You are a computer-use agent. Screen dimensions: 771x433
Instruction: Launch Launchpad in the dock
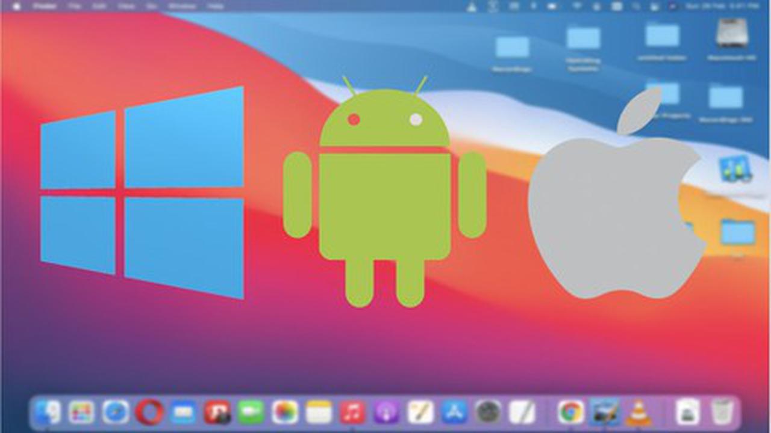(81, 413)
